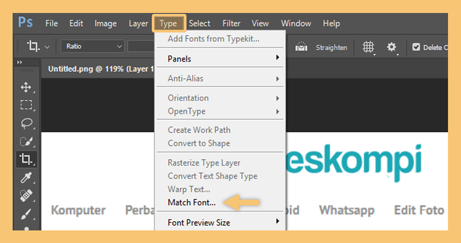
Task: Select the Quick Selection tool
Action: click(x=26, y=141)
